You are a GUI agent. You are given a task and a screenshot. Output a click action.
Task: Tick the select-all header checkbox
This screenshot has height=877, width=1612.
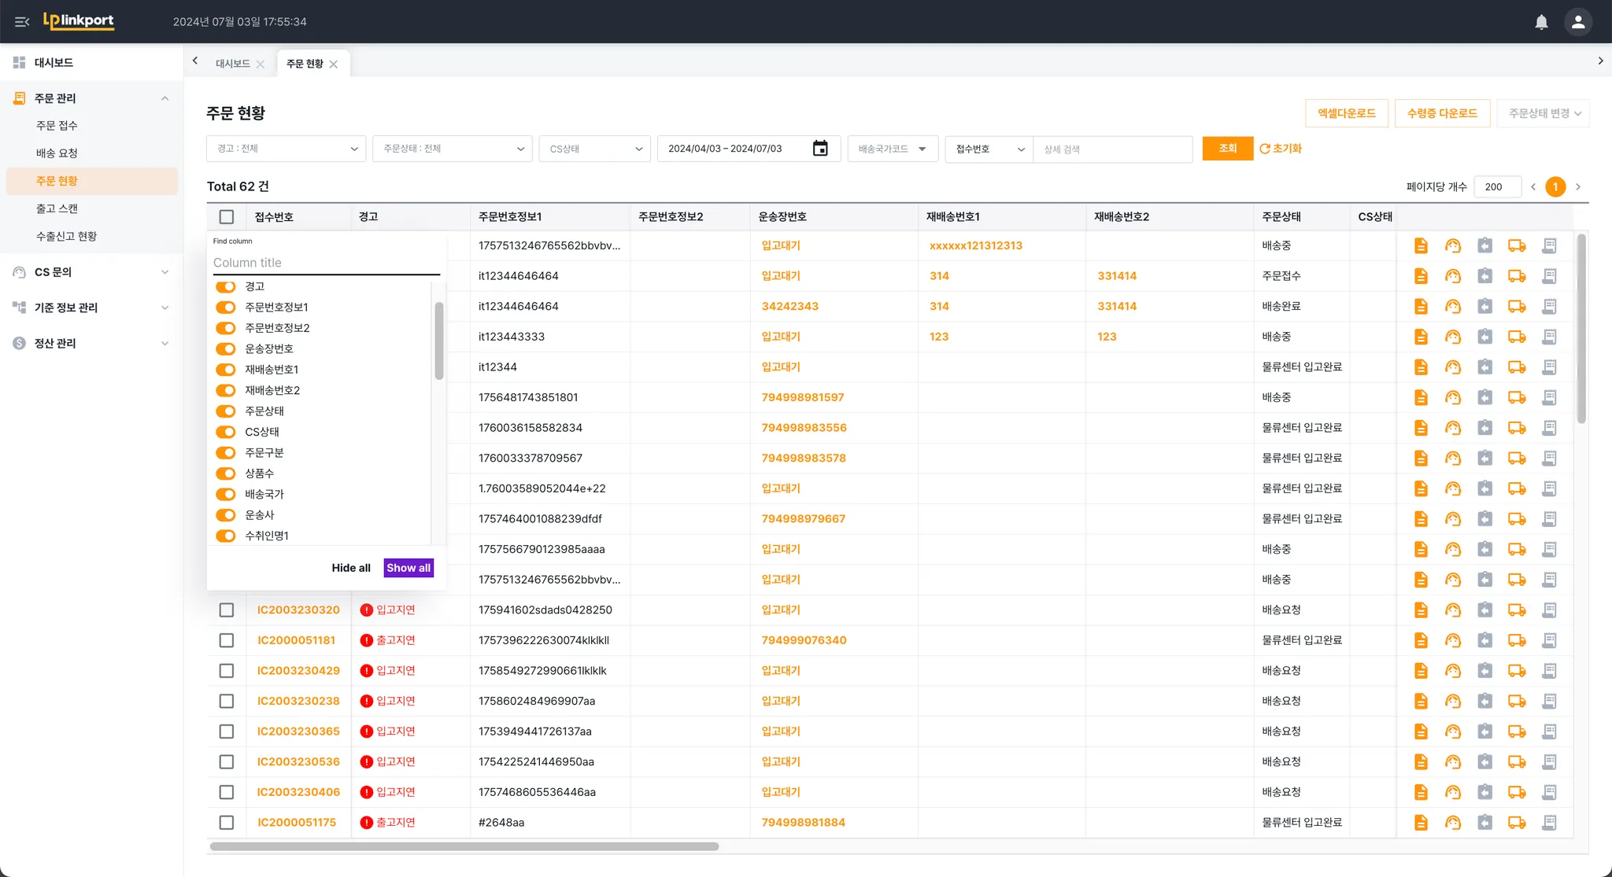point(227,217)
